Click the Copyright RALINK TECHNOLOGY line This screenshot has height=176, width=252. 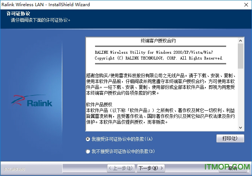coord(159,58)
